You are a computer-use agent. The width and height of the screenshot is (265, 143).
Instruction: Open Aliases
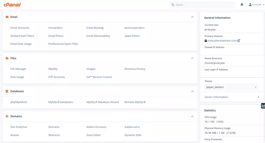click(15, 135)
